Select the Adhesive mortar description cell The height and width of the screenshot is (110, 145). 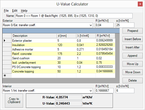click(34, 49)
